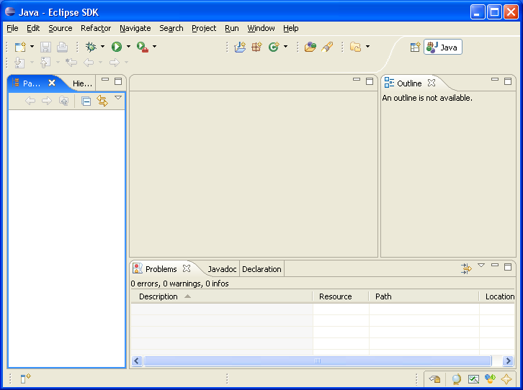Open the Search menu
Screen dimensions: 523x390
coord(171,28)
